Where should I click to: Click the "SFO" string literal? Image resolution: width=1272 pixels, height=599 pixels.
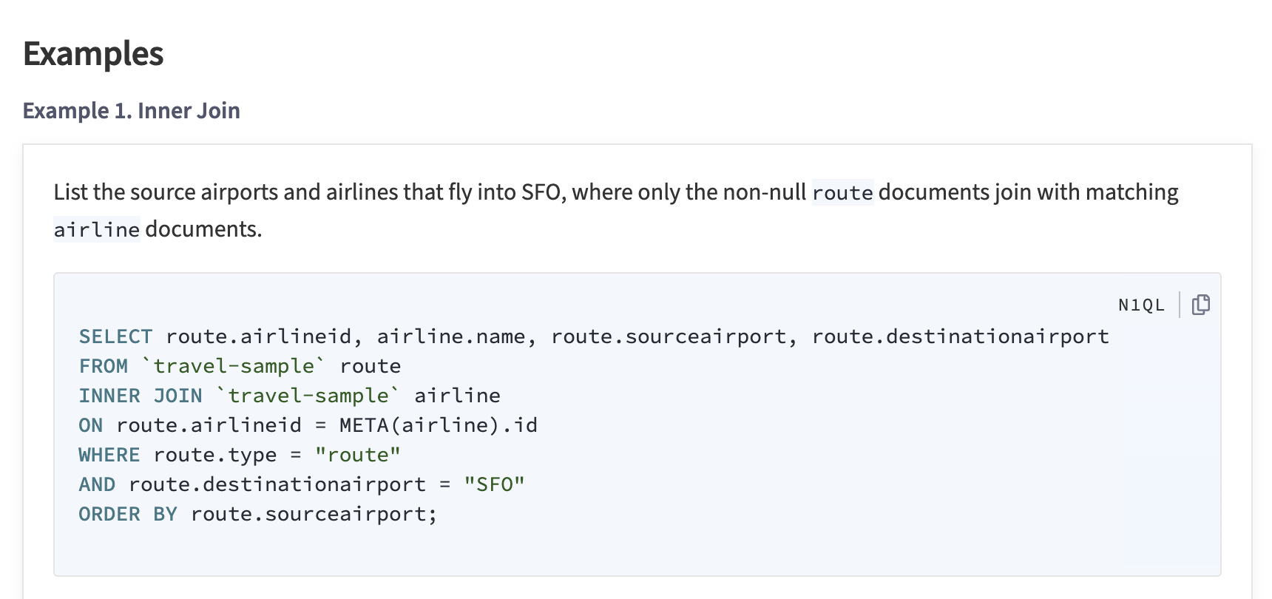coord(494,484)
